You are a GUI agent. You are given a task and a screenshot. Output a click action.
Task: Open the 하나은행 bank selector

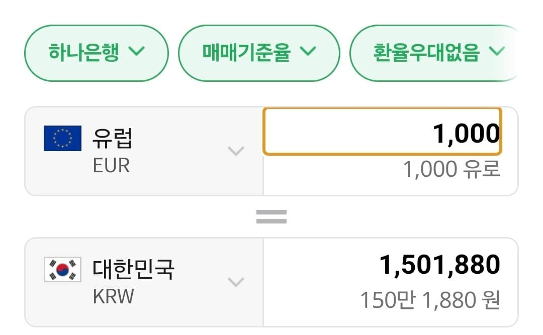96,53
